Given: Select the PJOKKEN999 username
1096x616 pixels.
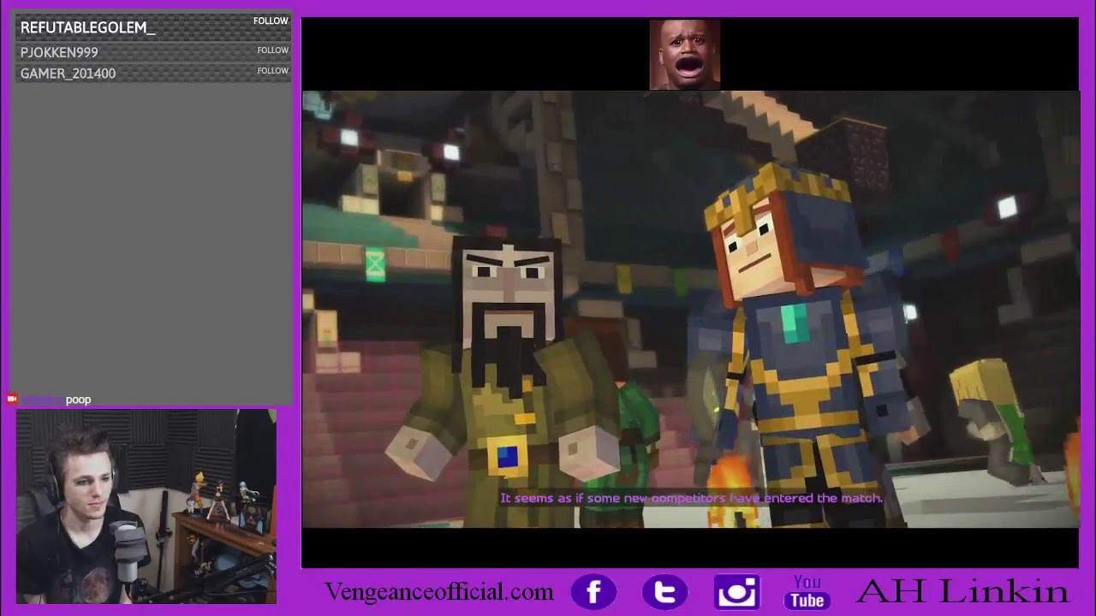Looking at the screenshot, I should tap(59, 52).
